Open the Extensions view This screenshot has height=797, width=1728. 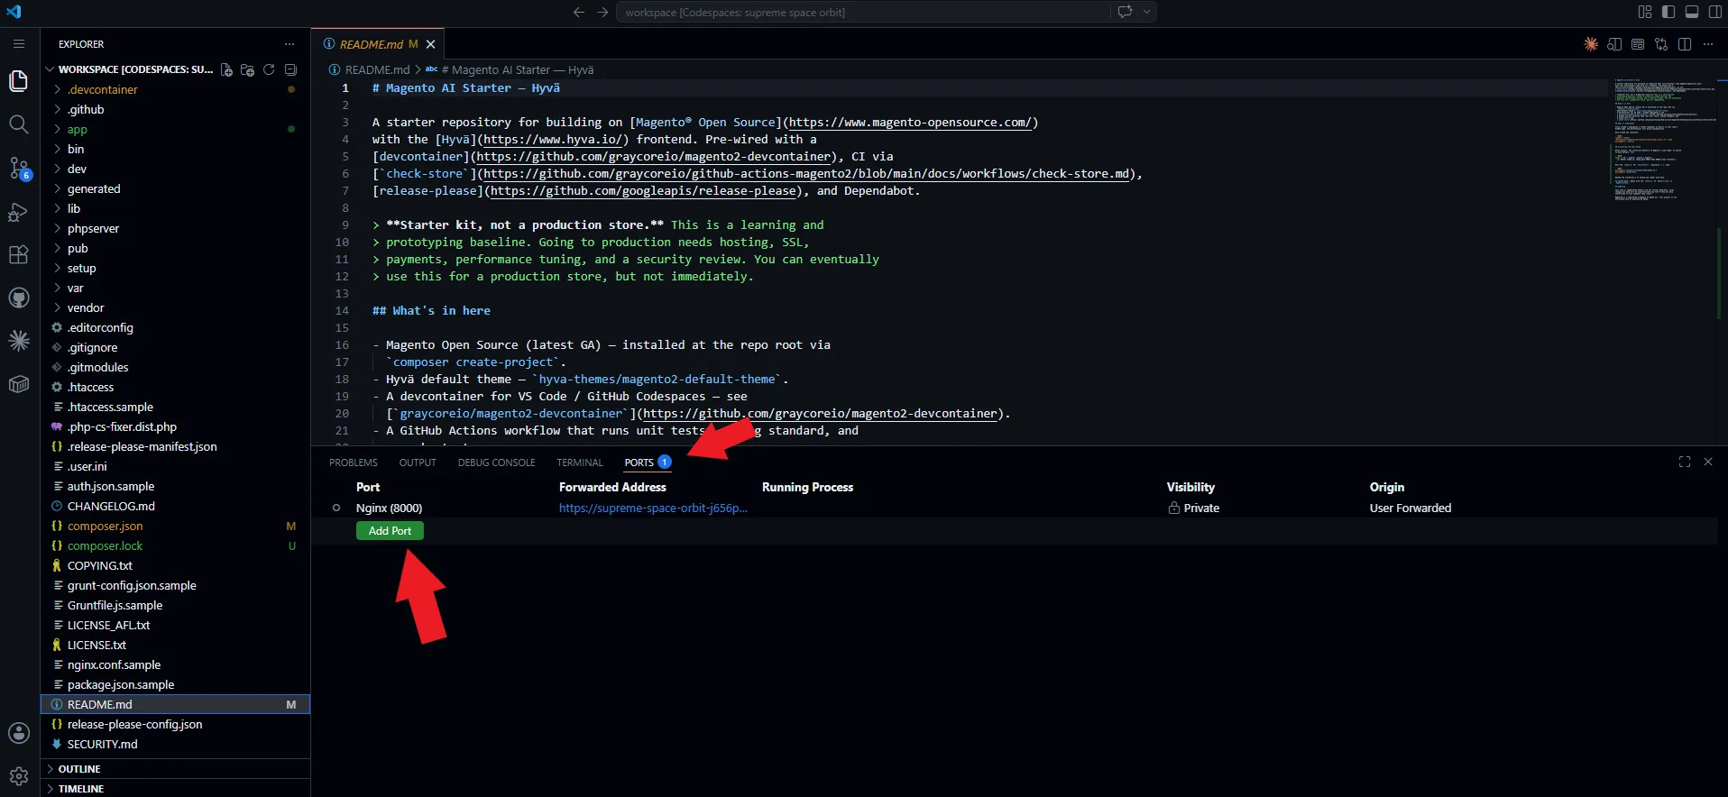(x=19, y=254)
